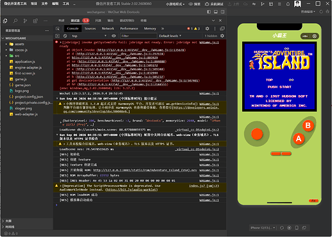Click the details list icon in top toolbar

pos(279,4)
